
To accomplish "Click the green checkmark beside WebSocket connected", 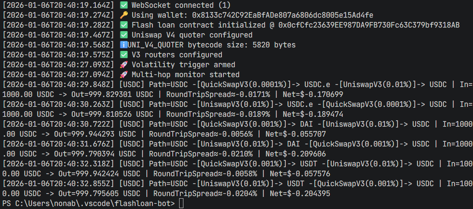I will 123,6.
